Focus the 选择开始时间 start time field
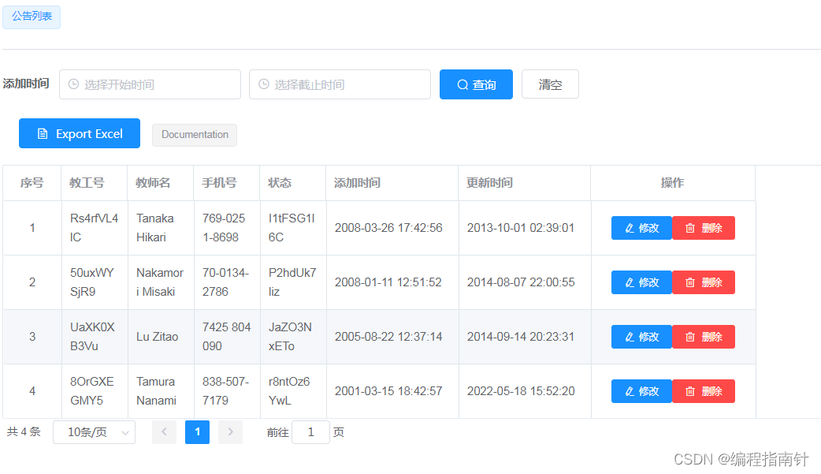821x474 pixels. point(150,84)
